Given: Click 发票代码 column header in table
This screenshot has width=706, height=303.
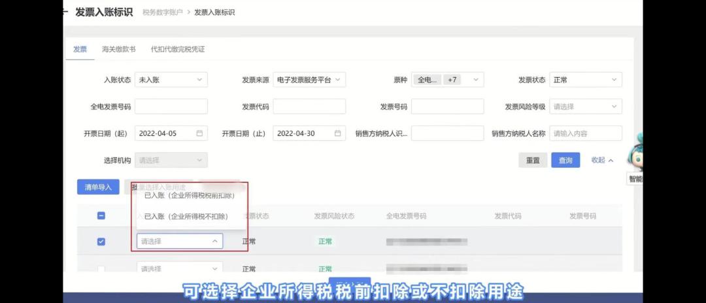Looking at the screenshot, I should point(508,216).
